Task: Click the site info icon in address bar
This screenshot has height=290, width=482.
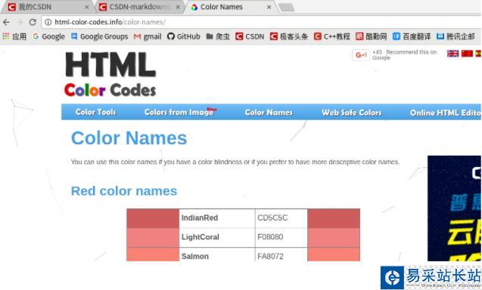Action: pyautogui.click(x=48, y=22)
